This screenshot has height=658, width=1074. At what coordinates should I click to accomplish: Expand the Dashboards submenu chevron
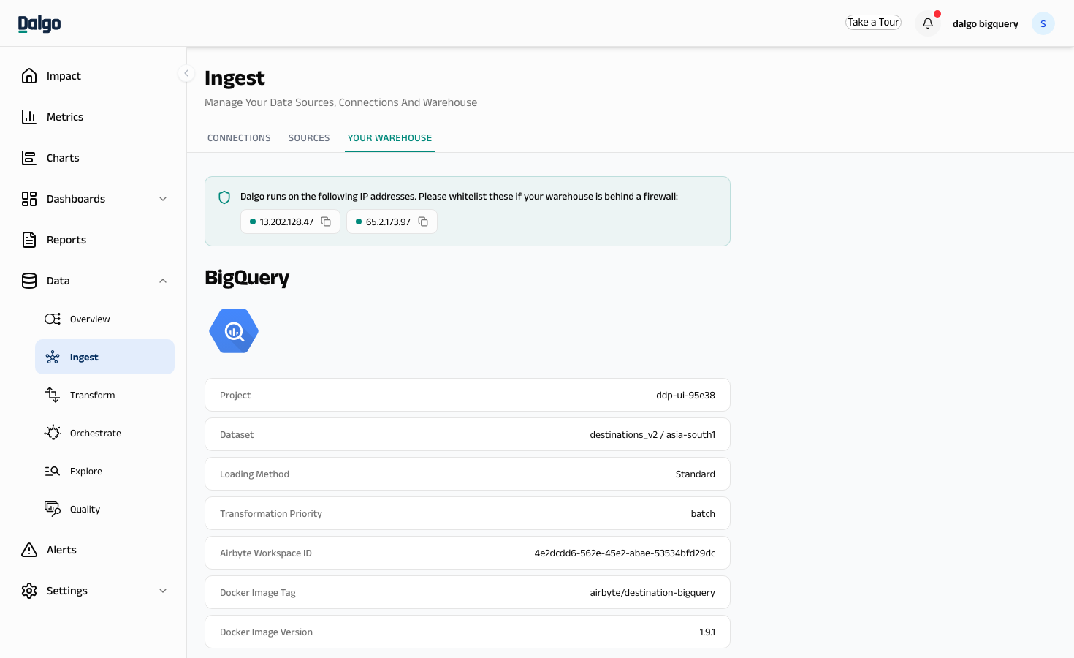[163, 199]
